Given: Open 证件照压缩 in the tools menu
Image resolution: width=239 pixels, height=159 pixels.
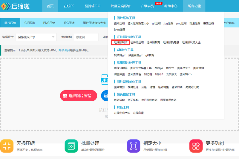Looking at the screenshot, I should pyautogui.click(x=137, y=42).
